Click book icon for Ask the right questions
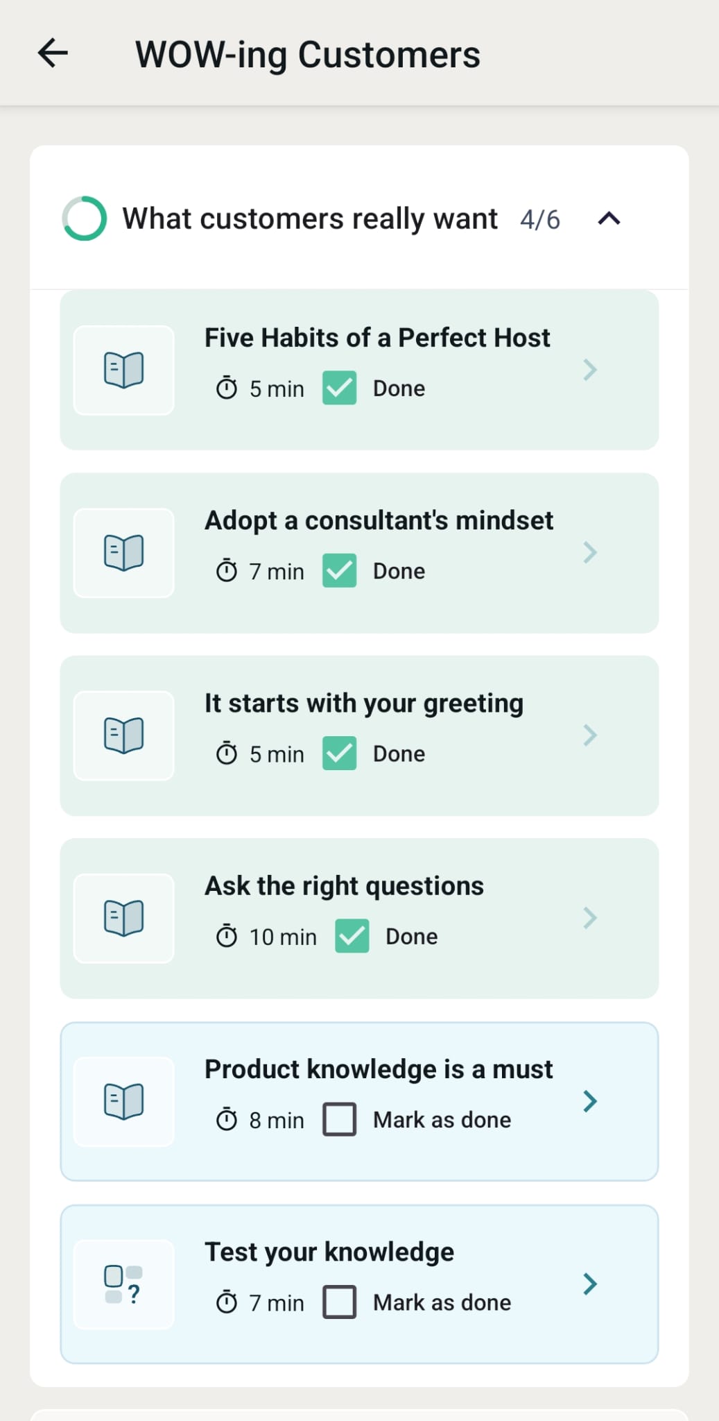The width and height of the screenshot is (719, 1421). (124, 918)
